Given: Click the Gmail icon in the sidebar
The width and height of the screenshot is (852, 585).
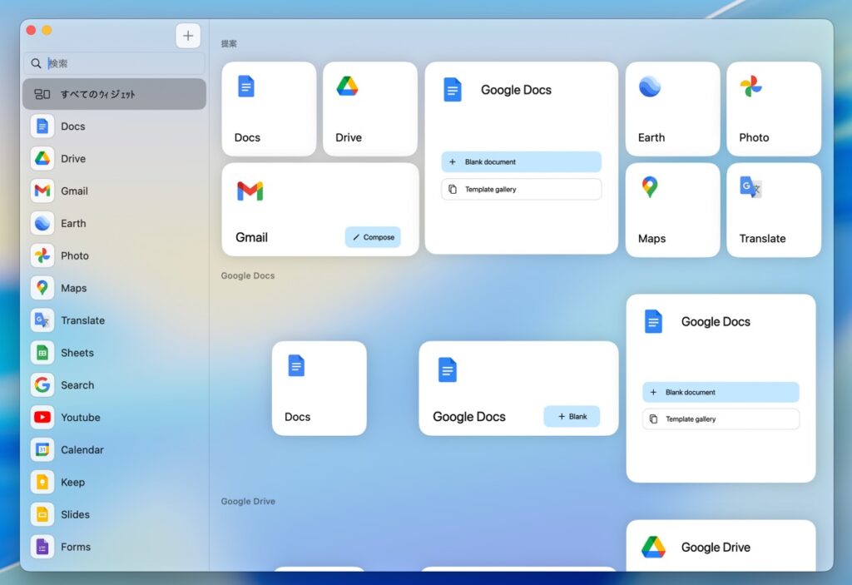Looking at the screenshot, I should click(42, 191).
